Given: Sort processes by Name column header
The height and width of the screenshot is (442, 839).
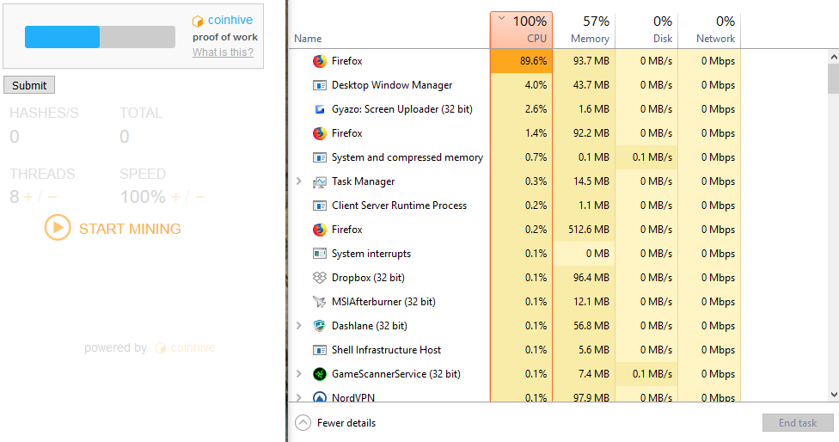Looking at the screenshot, I should pyautogui.click(x=308, y=39).
